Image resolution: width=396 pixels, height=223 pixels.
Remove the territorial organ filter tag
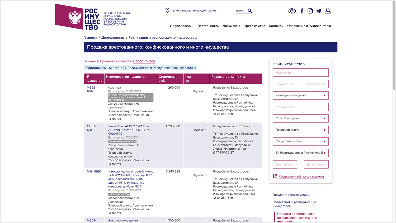click(195, 68)
